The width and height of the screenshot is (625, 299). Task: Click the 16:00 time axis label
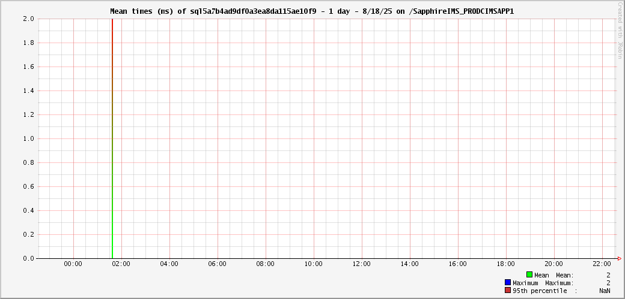[457, 264]
